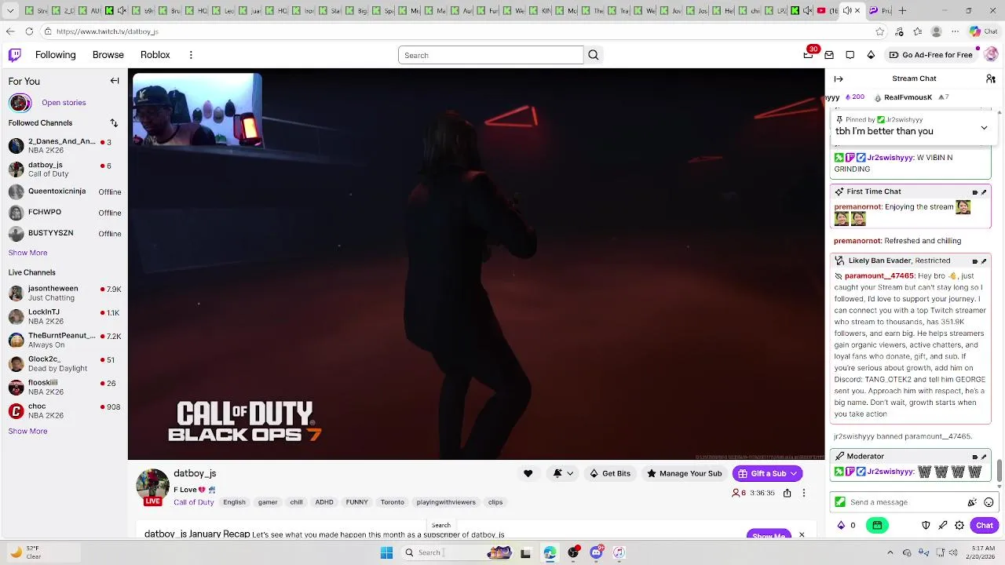This screenshot has height=565, width=1005.
Task: Open the Twitch home logo
Action: pyautogui.click(x=15, y=55)
